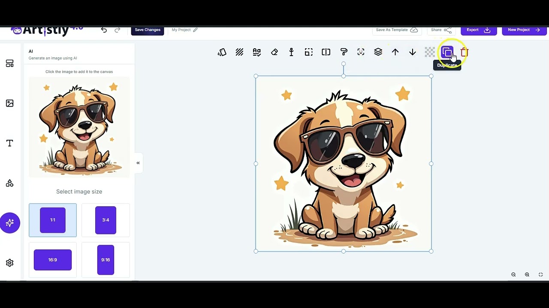Image resolution: width=549 pixels, height=308 pixels.
Task: Open the templates layout sidebar icon
Action: coord(10,64)
